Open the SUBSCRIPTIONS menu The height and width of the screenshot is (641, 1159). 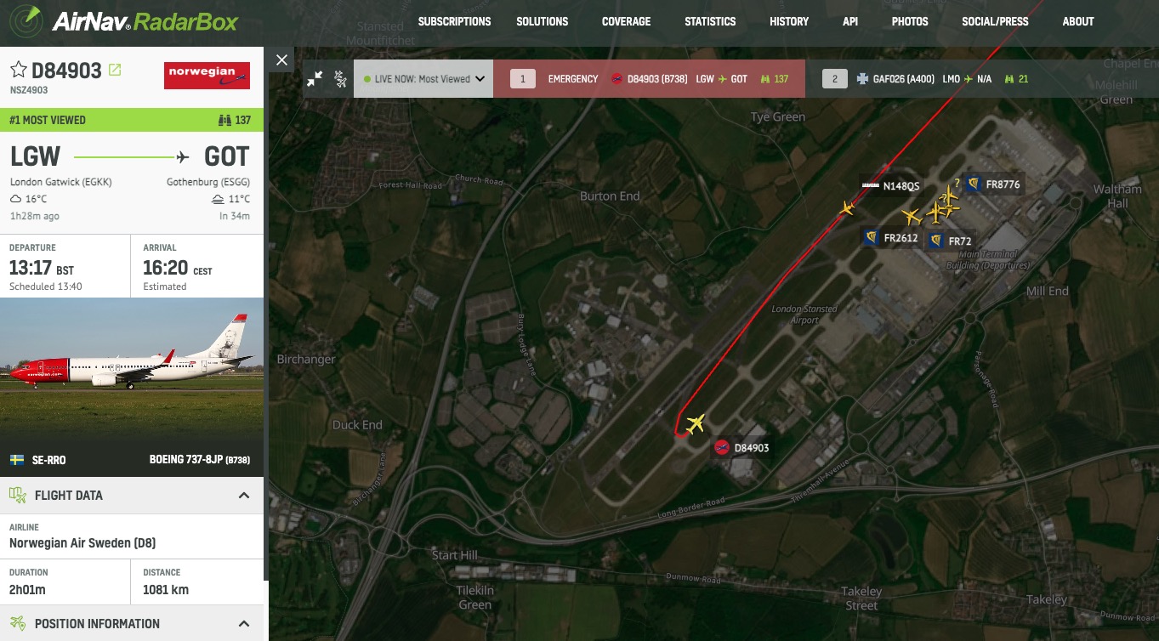454,21
